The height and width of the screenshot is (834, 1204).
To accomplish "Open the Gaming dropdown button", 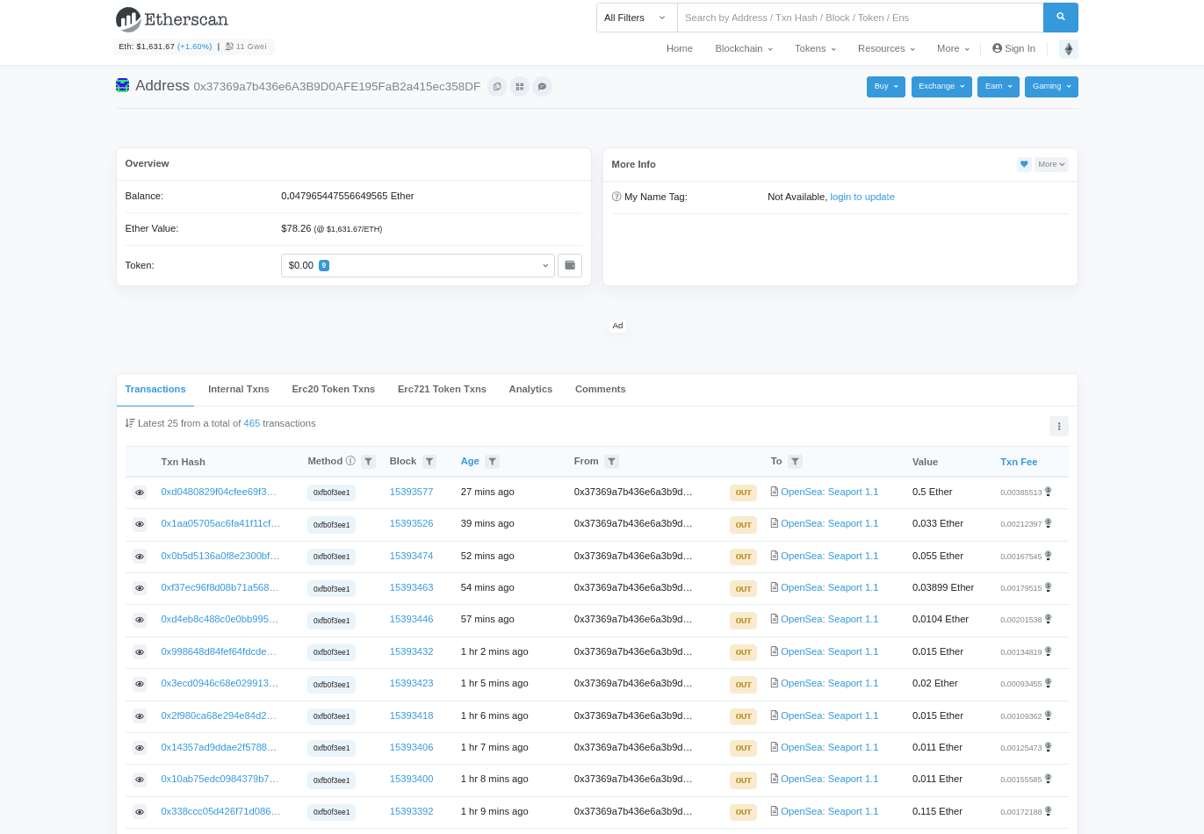I will tap(1051, 86).
